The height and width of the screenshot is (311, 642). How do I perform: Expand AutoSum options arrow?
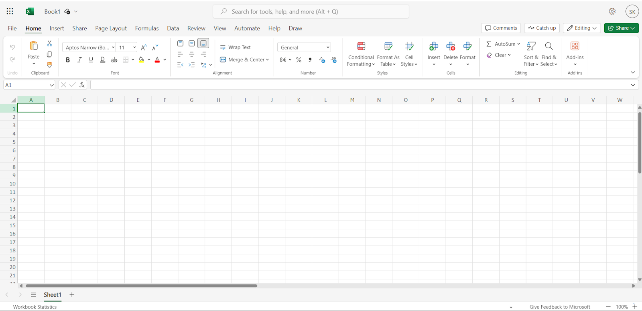[x=518, y=44]
